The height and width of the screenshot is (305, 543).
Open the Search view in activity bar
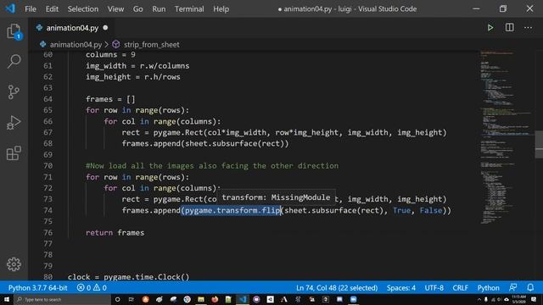pos(14,62)
